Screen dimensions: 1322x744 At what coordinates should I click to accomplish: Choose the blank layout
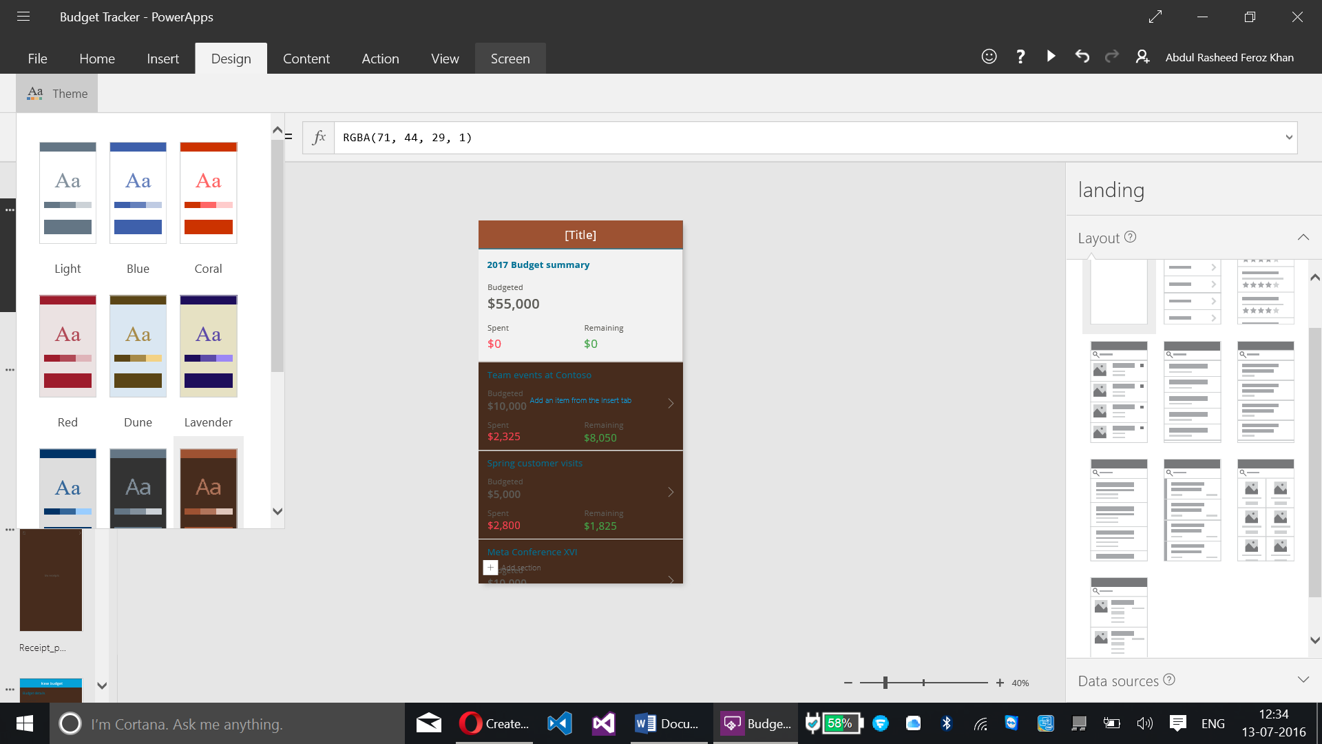[x=1119, y=291]
